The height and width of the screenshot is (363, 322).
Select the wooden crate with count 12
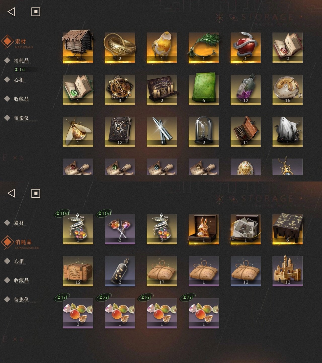(78, 271)
